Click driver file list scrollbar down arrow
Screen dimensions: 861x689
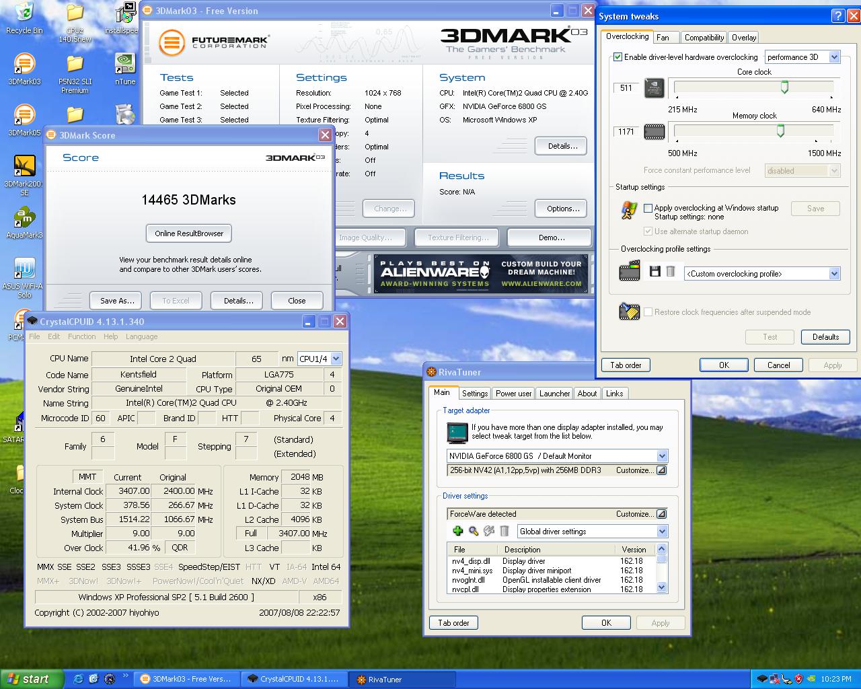(662, 587)
